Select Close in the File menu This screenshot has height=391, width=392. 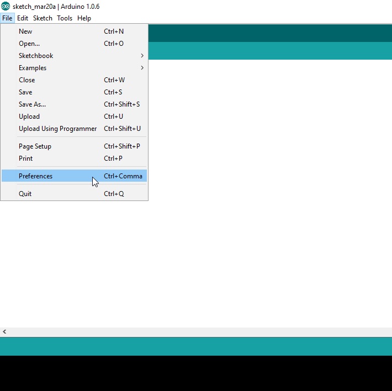pyautogui.click(x=74, y=80)
